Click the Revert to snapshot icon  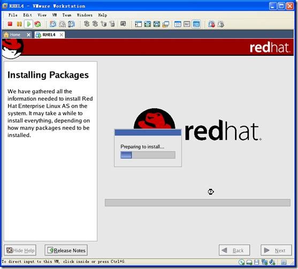tap(62, 24)
